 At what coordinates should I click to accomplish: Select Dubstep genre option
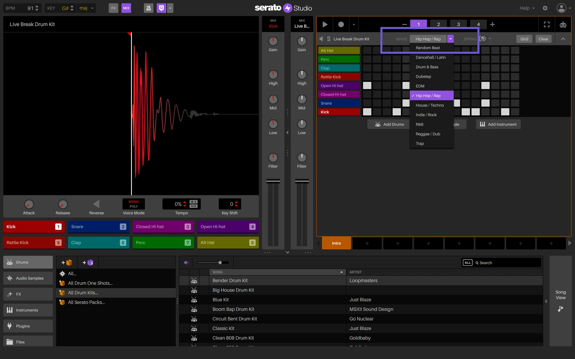coord(432,76)
